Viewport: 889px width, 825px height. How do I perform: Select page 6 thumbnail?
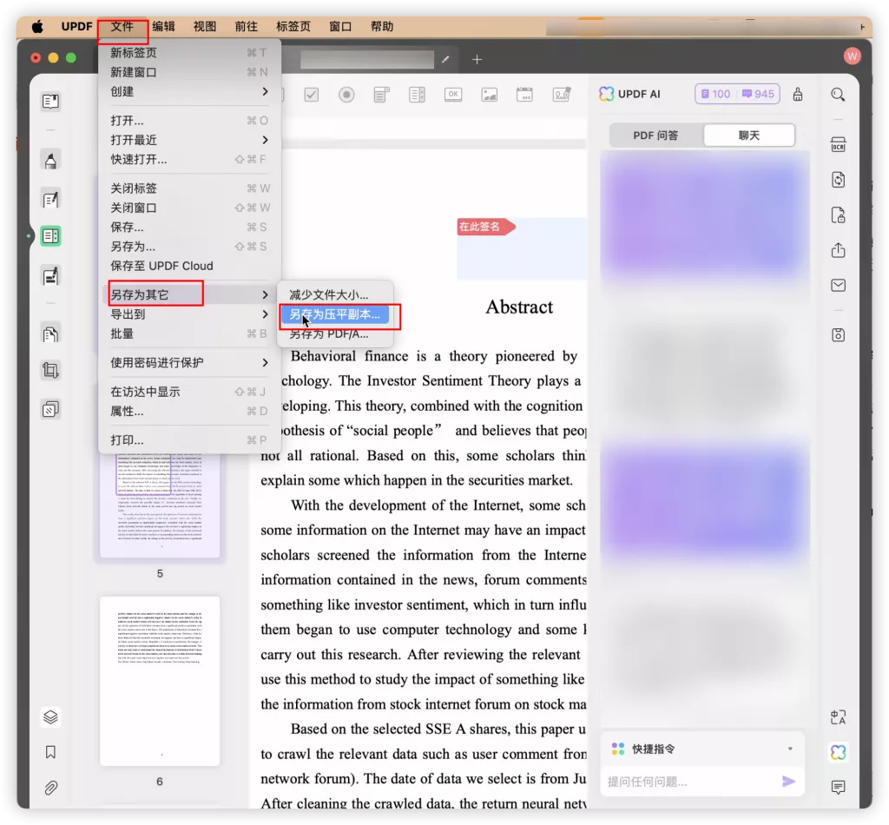pos(160,681)
